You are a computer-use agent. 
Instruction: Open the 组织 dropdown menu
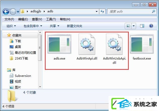point(11,26)
